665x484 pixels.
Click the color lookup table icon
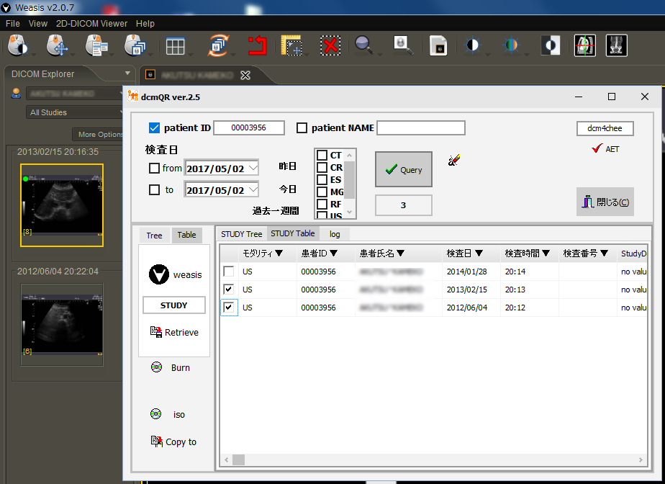tap(511, 45)
